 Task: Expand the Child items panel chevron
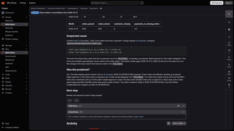tap(183, 106)
